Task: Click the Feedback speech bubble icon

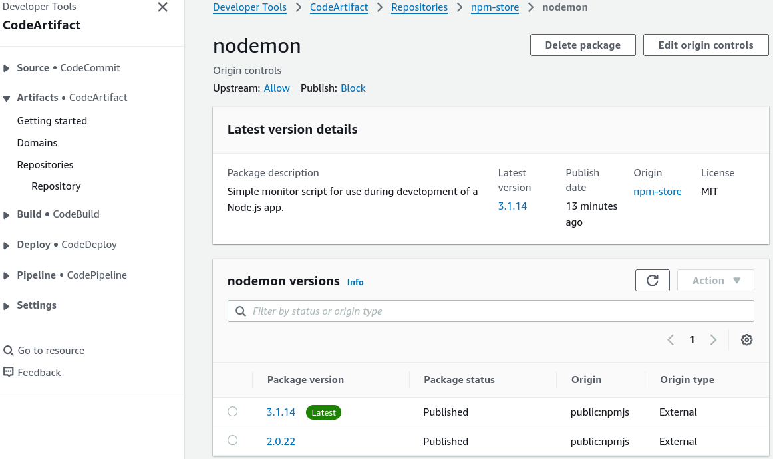Action: tap(9, 372)
